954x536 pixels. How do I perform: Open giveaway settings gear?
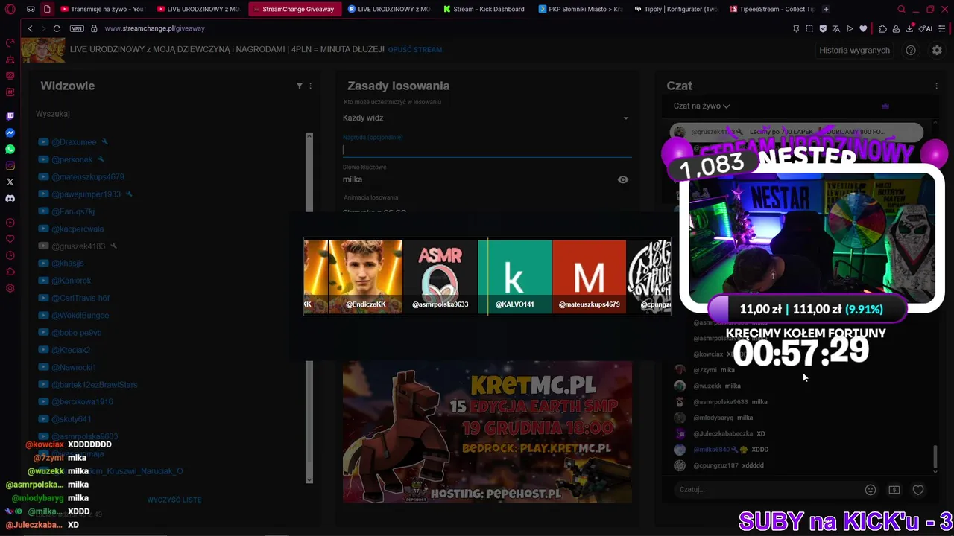[937, 50]
